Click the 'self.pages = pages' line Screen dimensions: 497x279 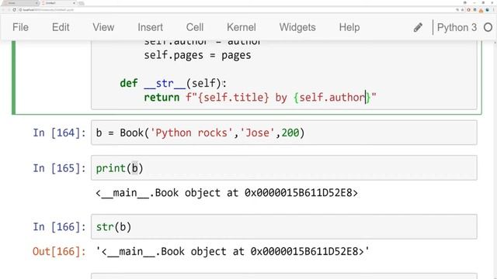click(197, 55)
